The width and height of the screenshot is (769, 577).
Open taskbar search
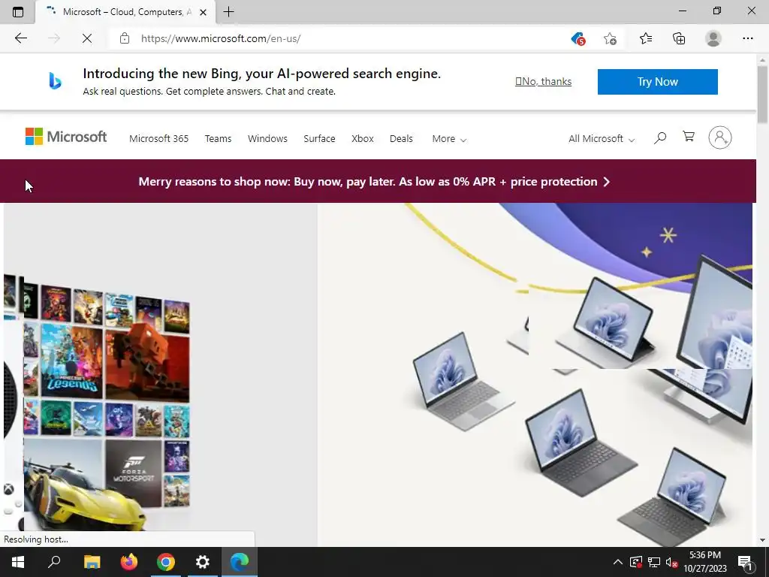pyautogui.click(x=54, y=562)
